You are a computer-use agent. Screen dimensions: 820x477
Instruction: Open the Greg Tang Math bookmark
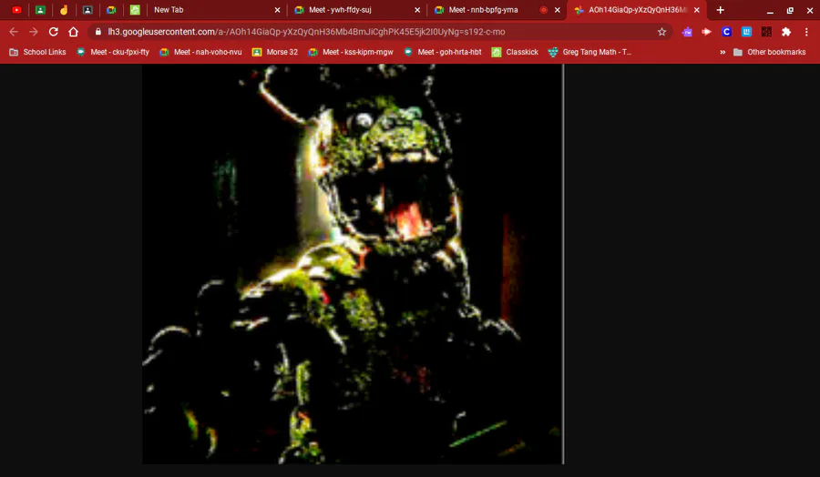[x=589, y=52]
